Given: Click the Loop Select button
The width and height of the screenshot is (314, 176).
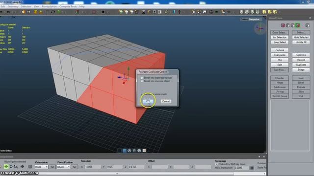Looking at the screenshot, I should [280, 43].
